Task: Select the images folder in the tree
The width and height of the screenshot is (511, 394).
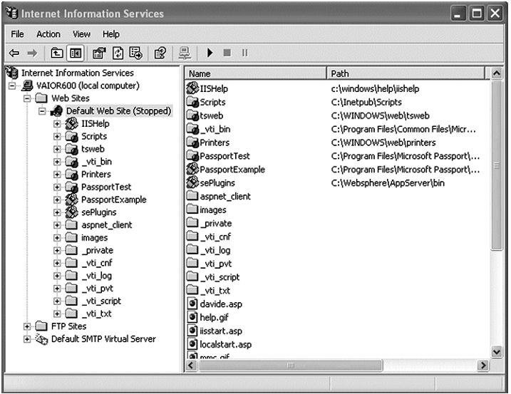Action: (x=95, y=238)
